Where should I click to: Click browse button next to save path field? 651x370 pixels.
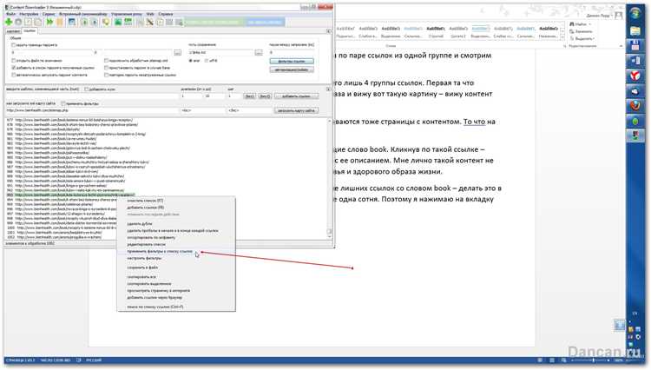[x=259, y=53]
